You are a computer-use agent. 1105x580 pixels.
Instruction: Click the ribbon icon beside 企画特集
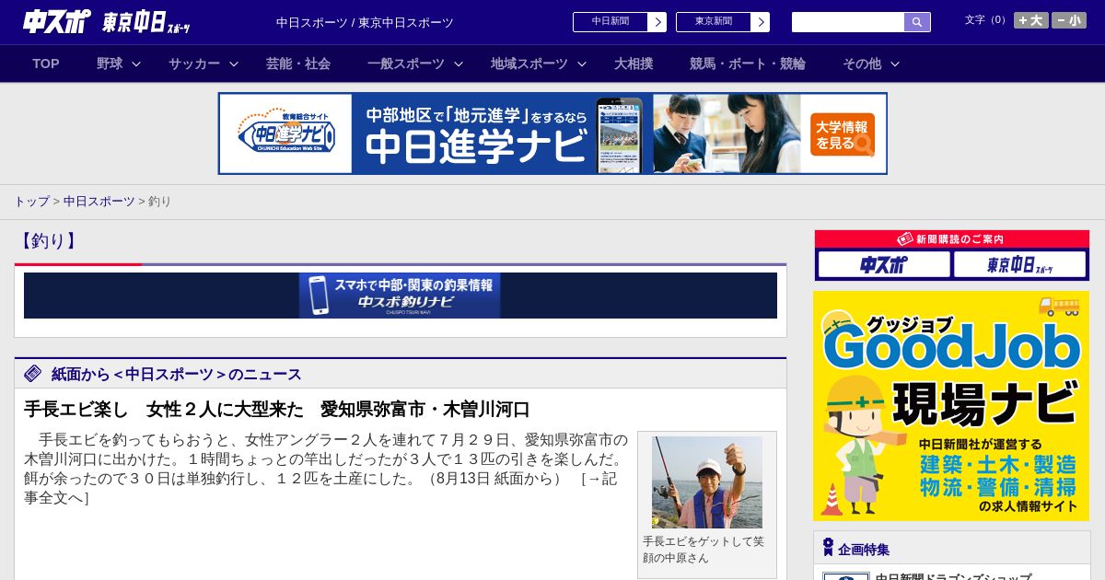pyautogui.click(x=828, y=548)
